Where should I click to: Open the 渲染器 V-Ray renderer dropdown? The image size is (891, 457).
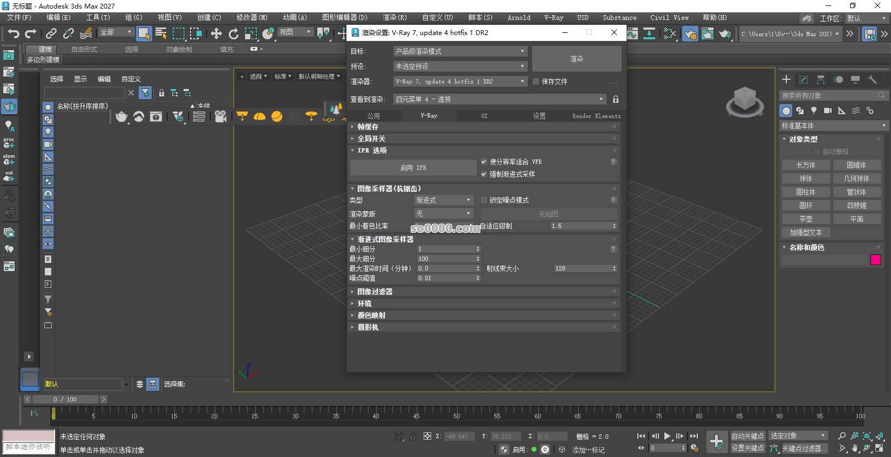coord(460,81)
